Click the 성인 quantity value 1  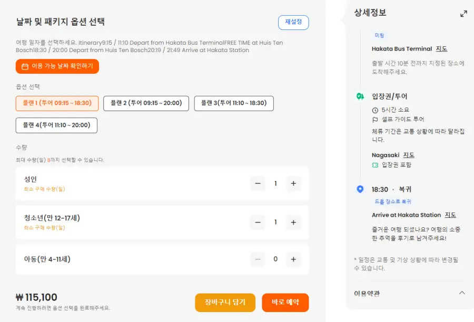coord(275,183)
